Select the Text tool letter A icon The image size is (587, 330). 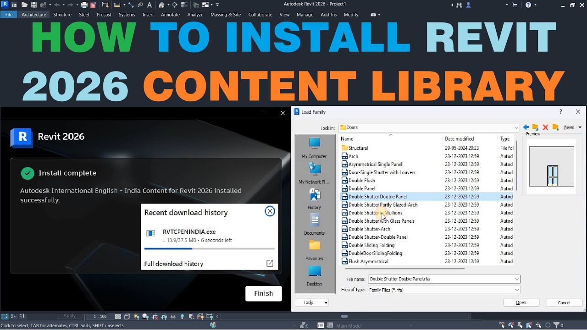coord(150,5)
